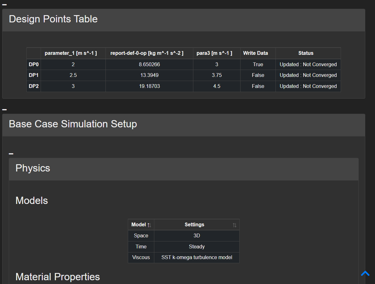Viewport: 375px width, 284px height.
Task: Click SST k-omega turbulence model cell
Action: click(196, 258)
